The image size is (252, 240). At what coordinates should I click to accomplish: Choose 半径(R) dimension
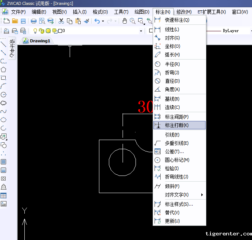click(x=180, y=64)
